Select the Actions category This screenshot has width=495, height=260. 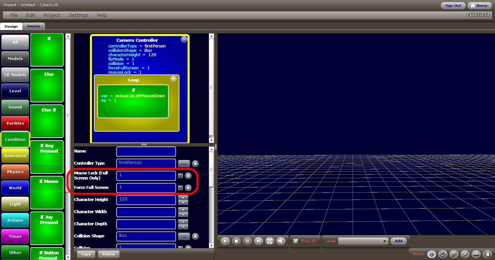click(15, 220)
